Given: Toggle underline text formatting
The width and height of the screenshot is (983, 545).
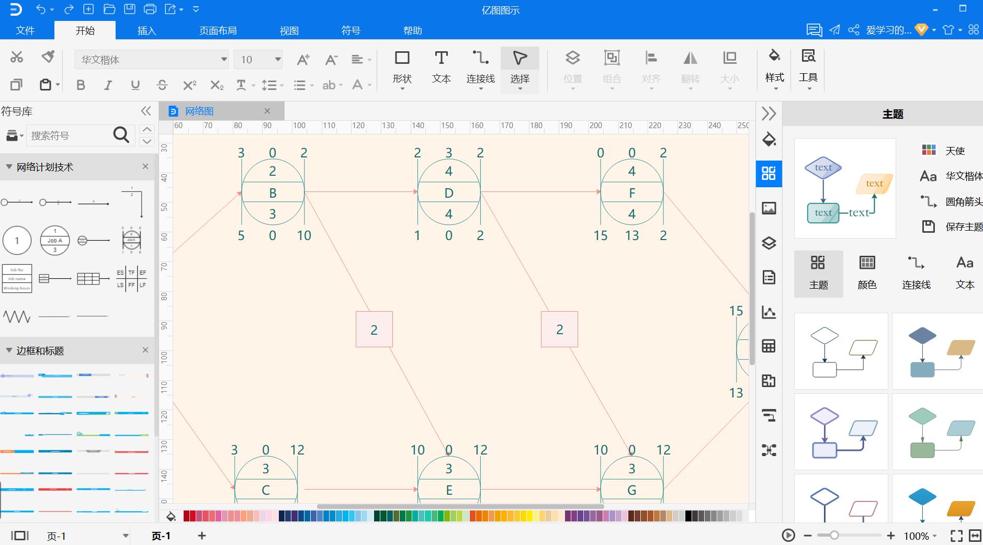Looking at the screenshot, I should pos(135,85).
